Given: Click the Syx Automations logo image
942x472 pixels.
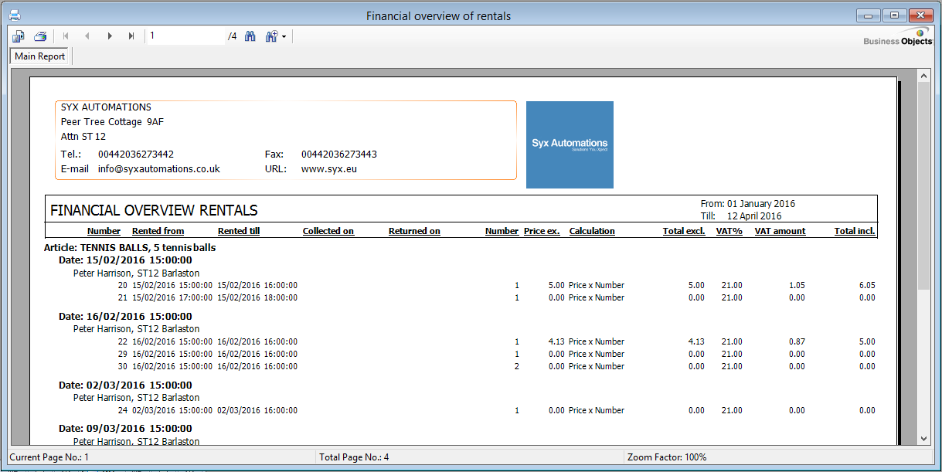Looking at the screenshot, I should (x=570, y=144).
